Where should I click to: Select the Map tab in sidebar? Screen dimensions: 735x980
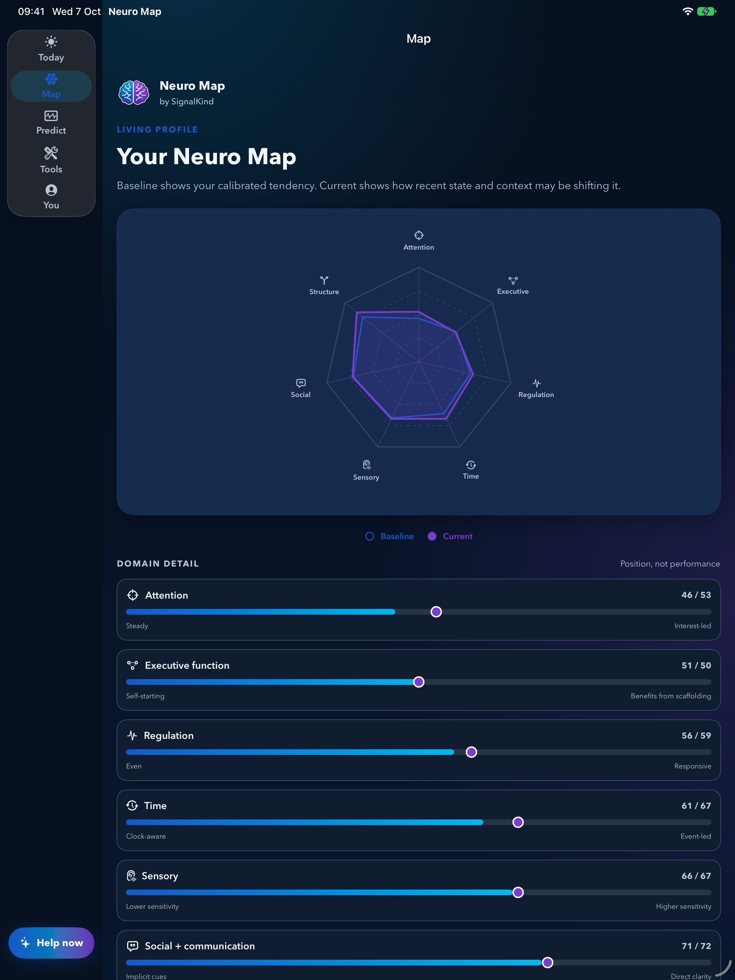[51, 86]
